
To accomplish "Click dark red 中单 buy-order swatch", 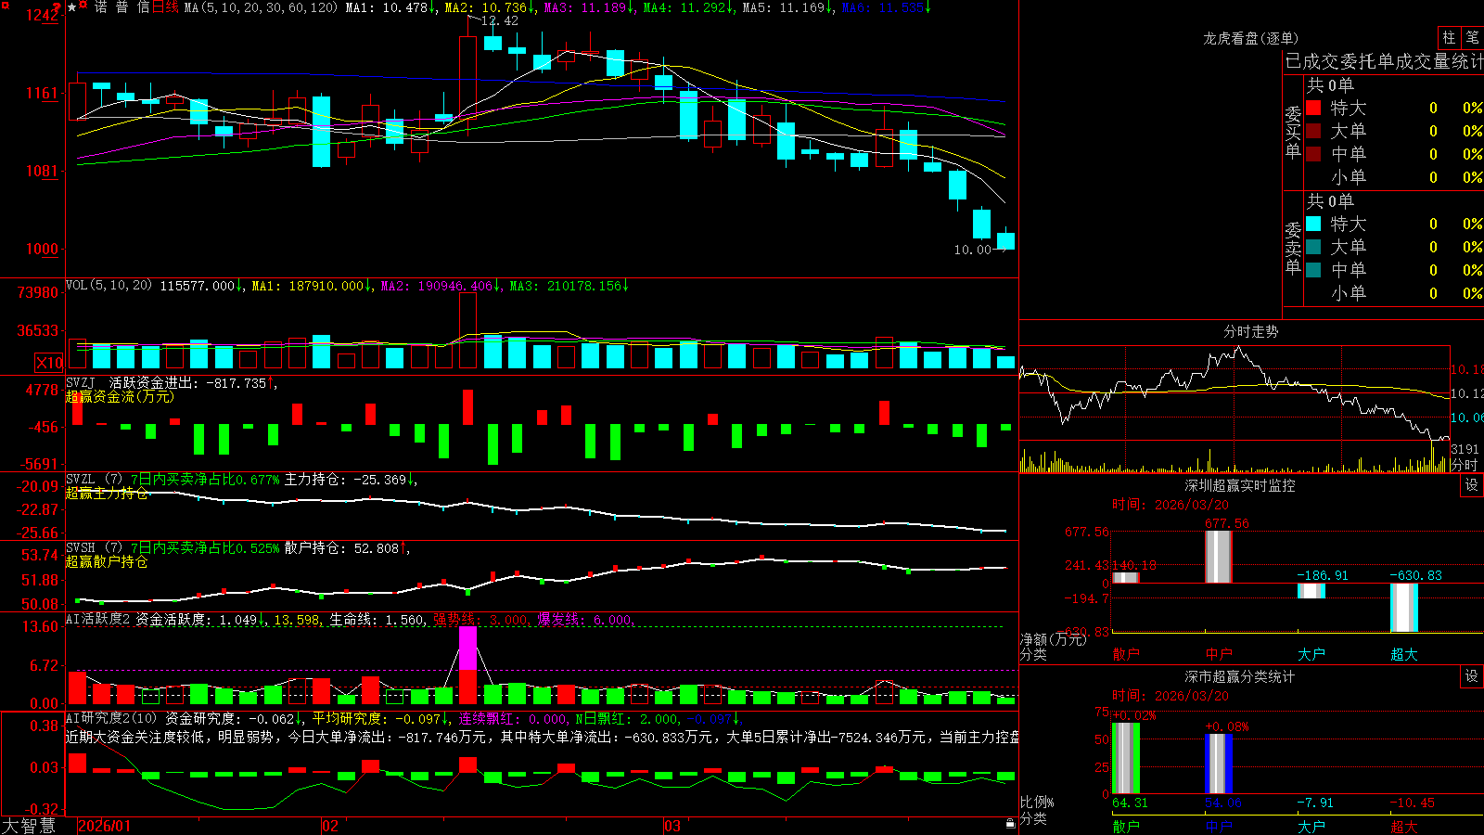I will coord(1313,154).
